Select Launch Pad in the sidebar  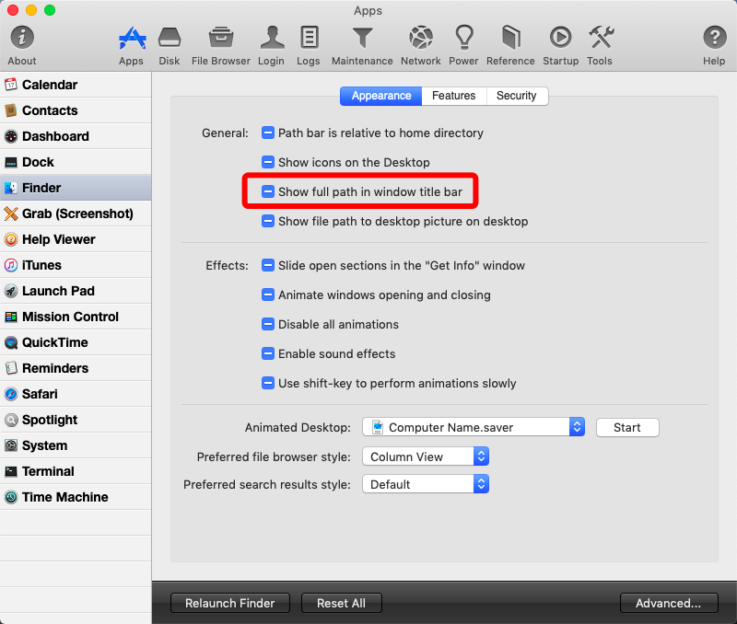click(76, 291)
